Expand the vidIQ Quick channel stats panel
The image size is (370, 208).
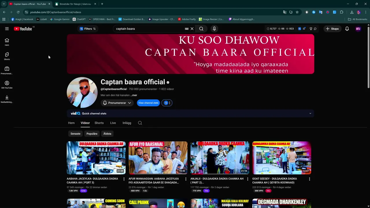[x=310, y=114]
